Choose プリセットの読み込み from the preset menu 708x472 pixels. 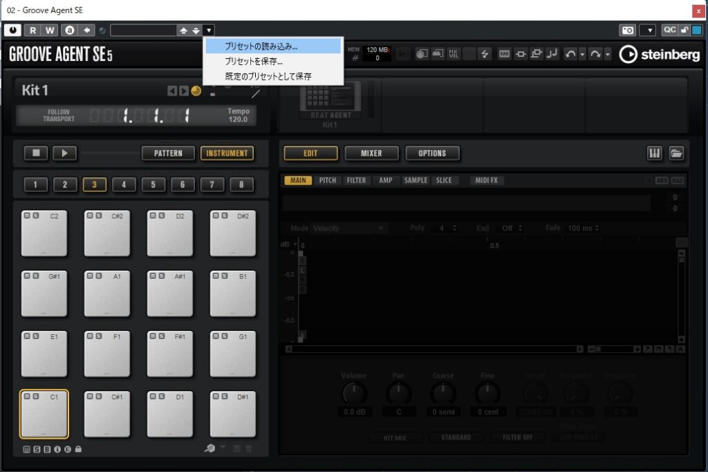tap(261, 46)
